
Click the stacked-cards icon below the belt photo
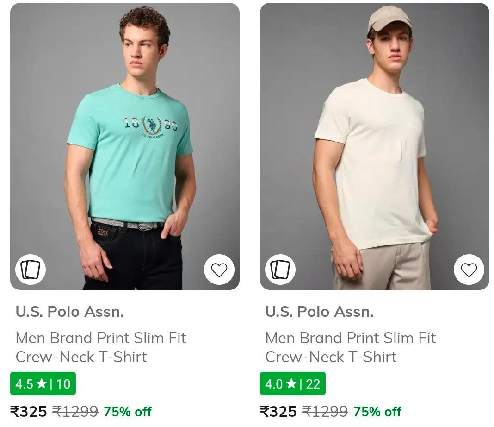[x=31, y=269]
